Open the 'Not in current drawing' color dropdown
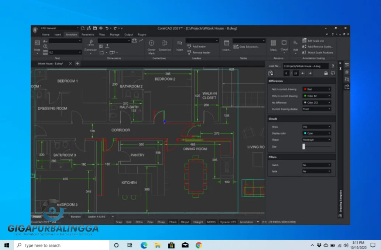The image size is (381, 250). (x=316, y=89)
